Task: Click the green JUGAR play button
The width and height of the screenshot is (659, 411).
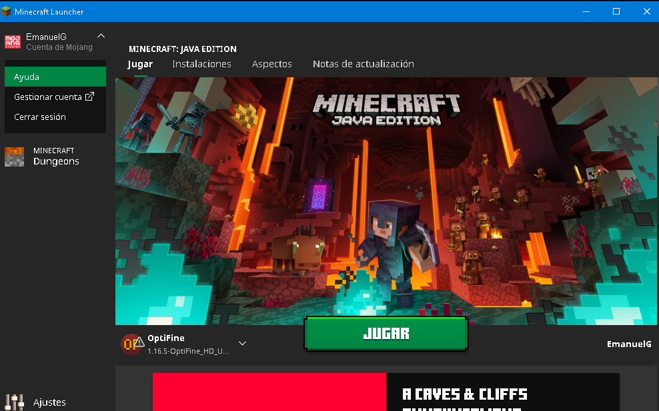Action: click(x=386, y=334)
